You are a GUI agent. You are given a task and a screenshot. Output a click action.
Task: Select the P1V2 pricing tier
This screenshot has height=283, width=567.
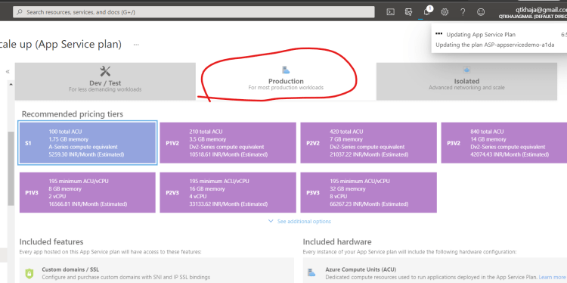point(228,143)
